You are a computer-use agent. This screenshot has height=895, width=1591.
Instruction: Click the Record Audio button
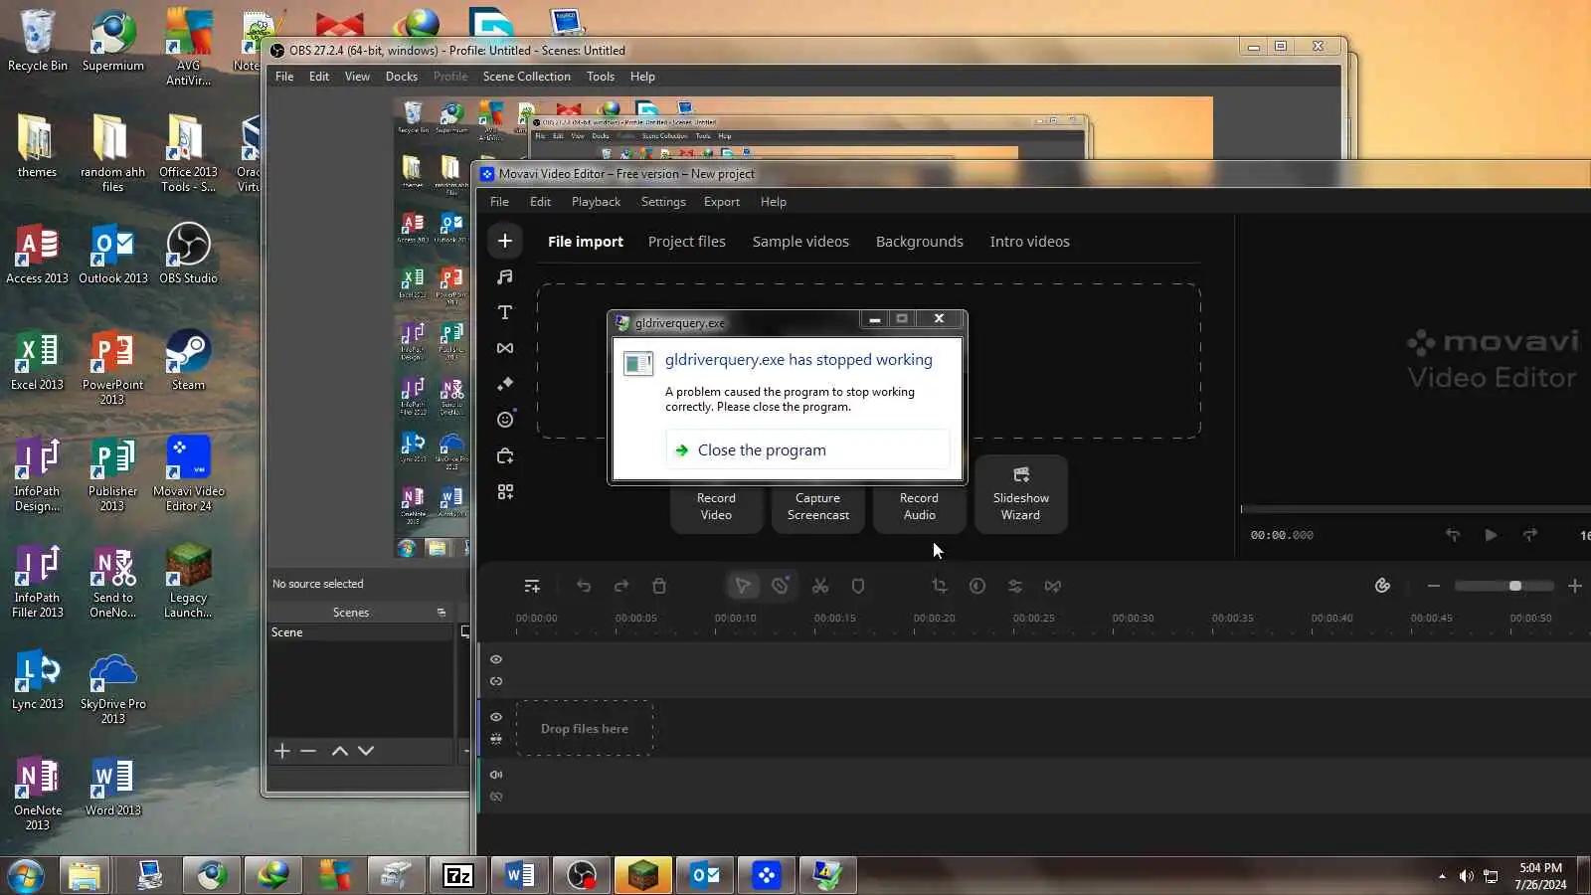coord(920,506)
